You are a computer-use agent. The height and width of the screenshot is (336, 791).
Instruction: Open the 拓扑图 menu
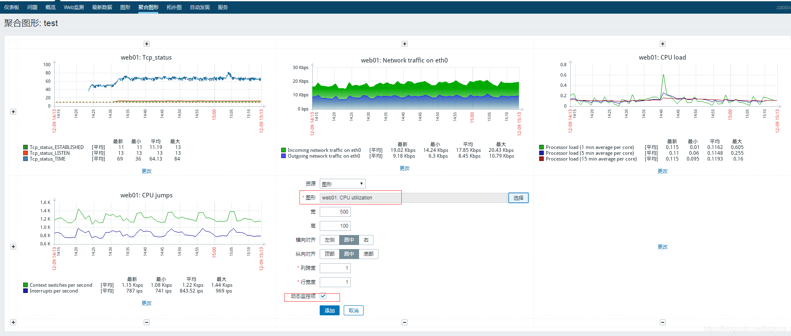coord(174,7)
